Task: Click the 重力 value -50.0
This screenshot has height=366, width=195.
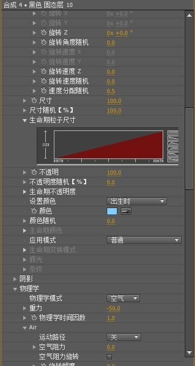Action: pos(114,308)
